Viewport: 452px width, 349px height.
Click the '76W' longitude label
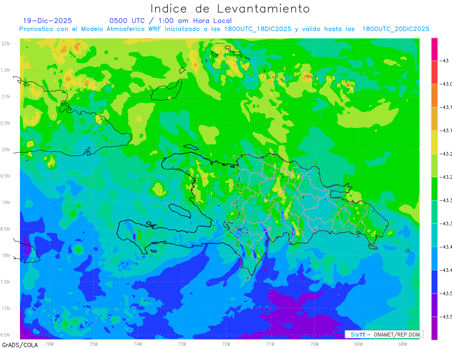[49, 344]
